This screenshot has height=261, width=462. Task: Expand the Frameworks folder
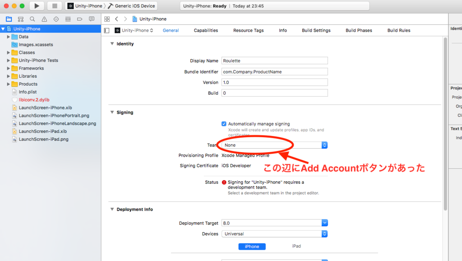click(x=8, y=69)
